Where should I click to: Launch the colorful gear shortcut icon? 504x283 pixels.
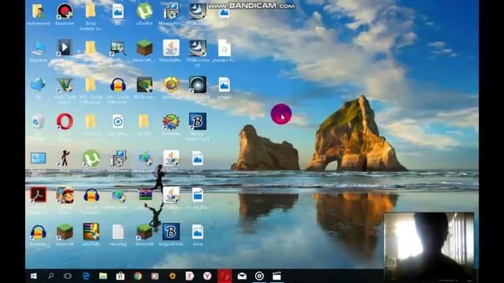tap(171, 122)
